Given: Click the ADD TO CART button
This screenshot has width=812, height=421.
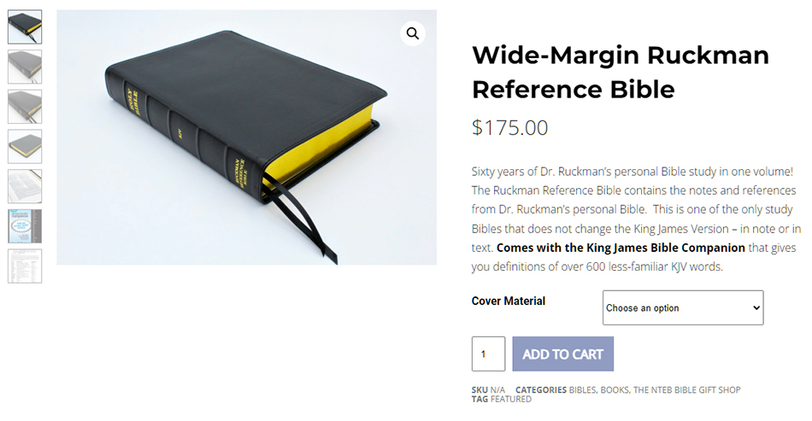Looking at the screenshot, I should coord(563,354).
